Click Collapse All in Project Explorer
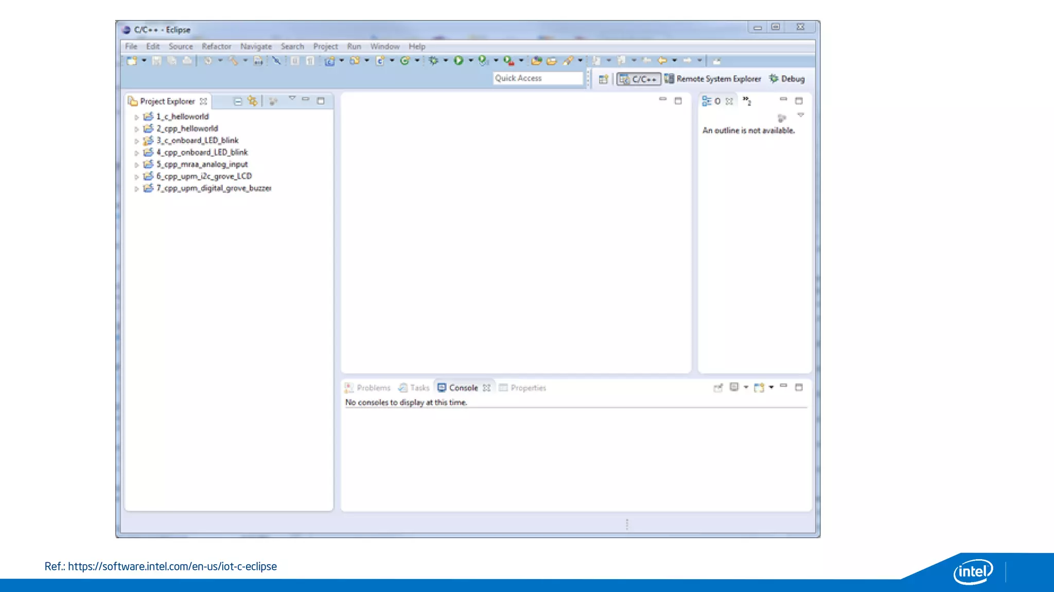The width and height of the screenshot is (1054, 592). click(x=238, y=101)
